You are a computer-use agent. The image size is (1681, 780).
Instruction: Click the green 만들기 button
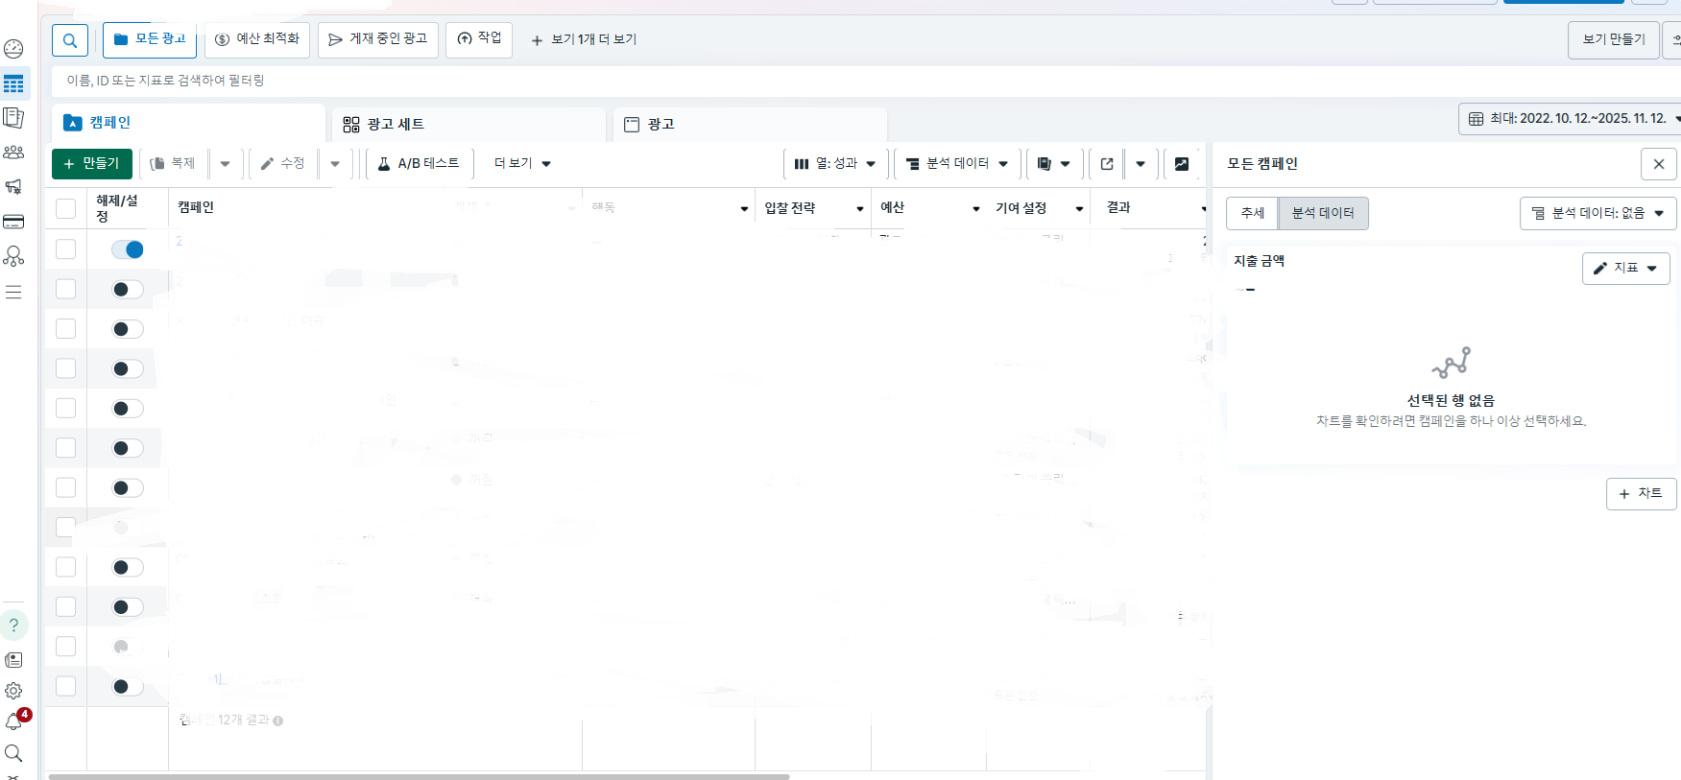(x=92, y=164)
